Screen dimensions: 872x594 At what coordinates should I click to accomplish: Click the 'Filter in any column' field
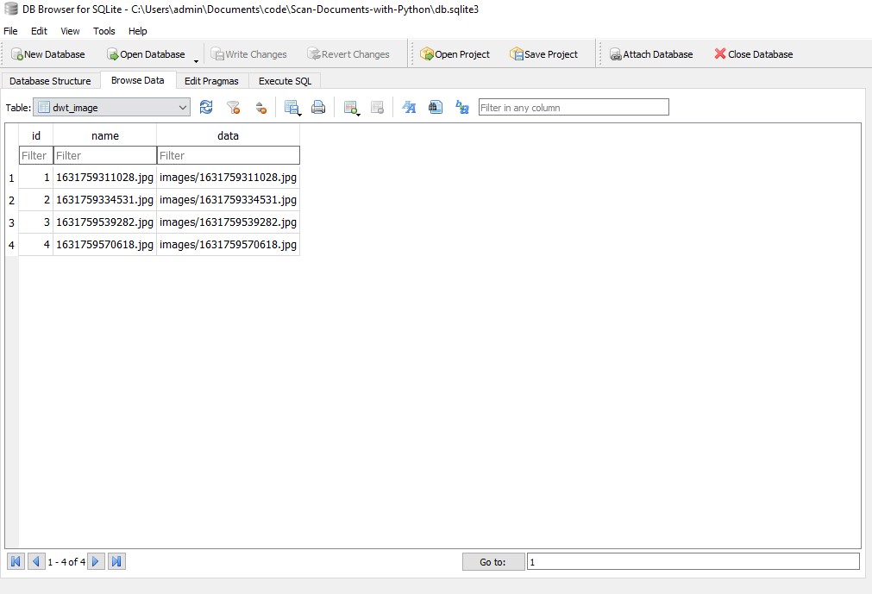[573, 108]
